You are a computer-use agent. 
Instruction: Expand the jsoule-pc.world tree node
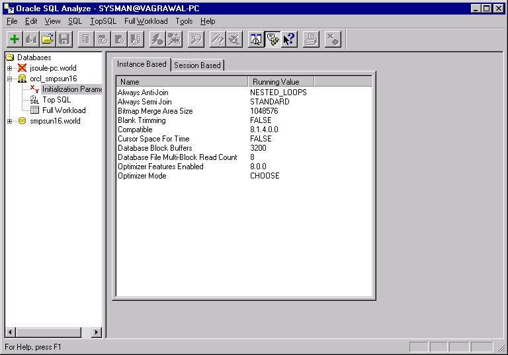coord(9,68)
